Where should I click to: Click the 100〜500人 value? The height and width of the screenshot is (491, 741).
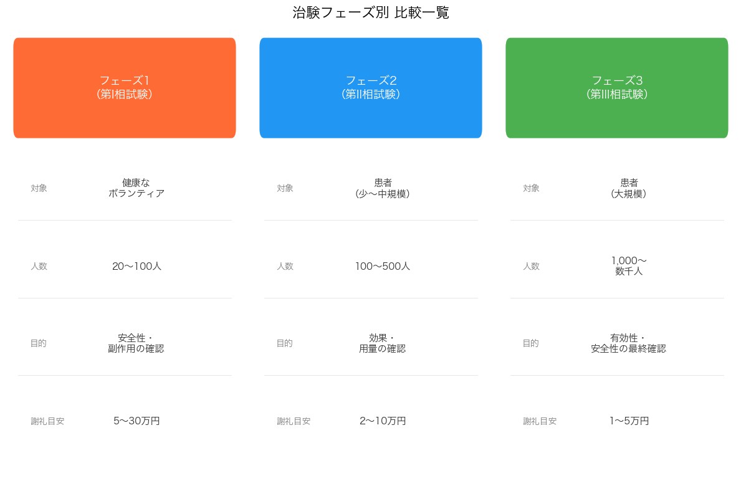coord(383,266)
